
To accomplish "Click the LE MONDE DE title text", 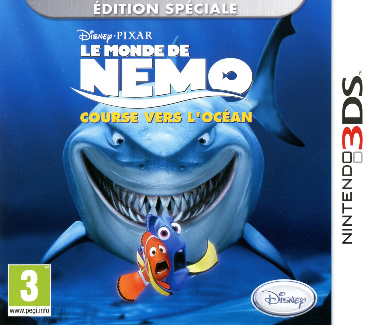I will [x=135, y=51].
